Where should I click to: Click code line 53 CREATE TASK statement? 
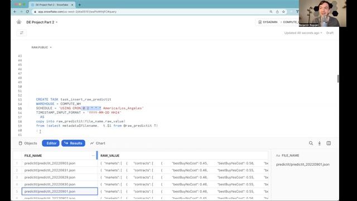click(74, 99)
